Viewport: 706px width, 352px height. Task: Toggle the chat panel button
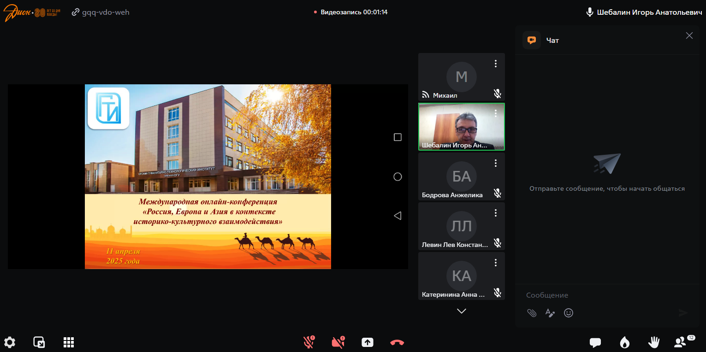coord(595,342)
